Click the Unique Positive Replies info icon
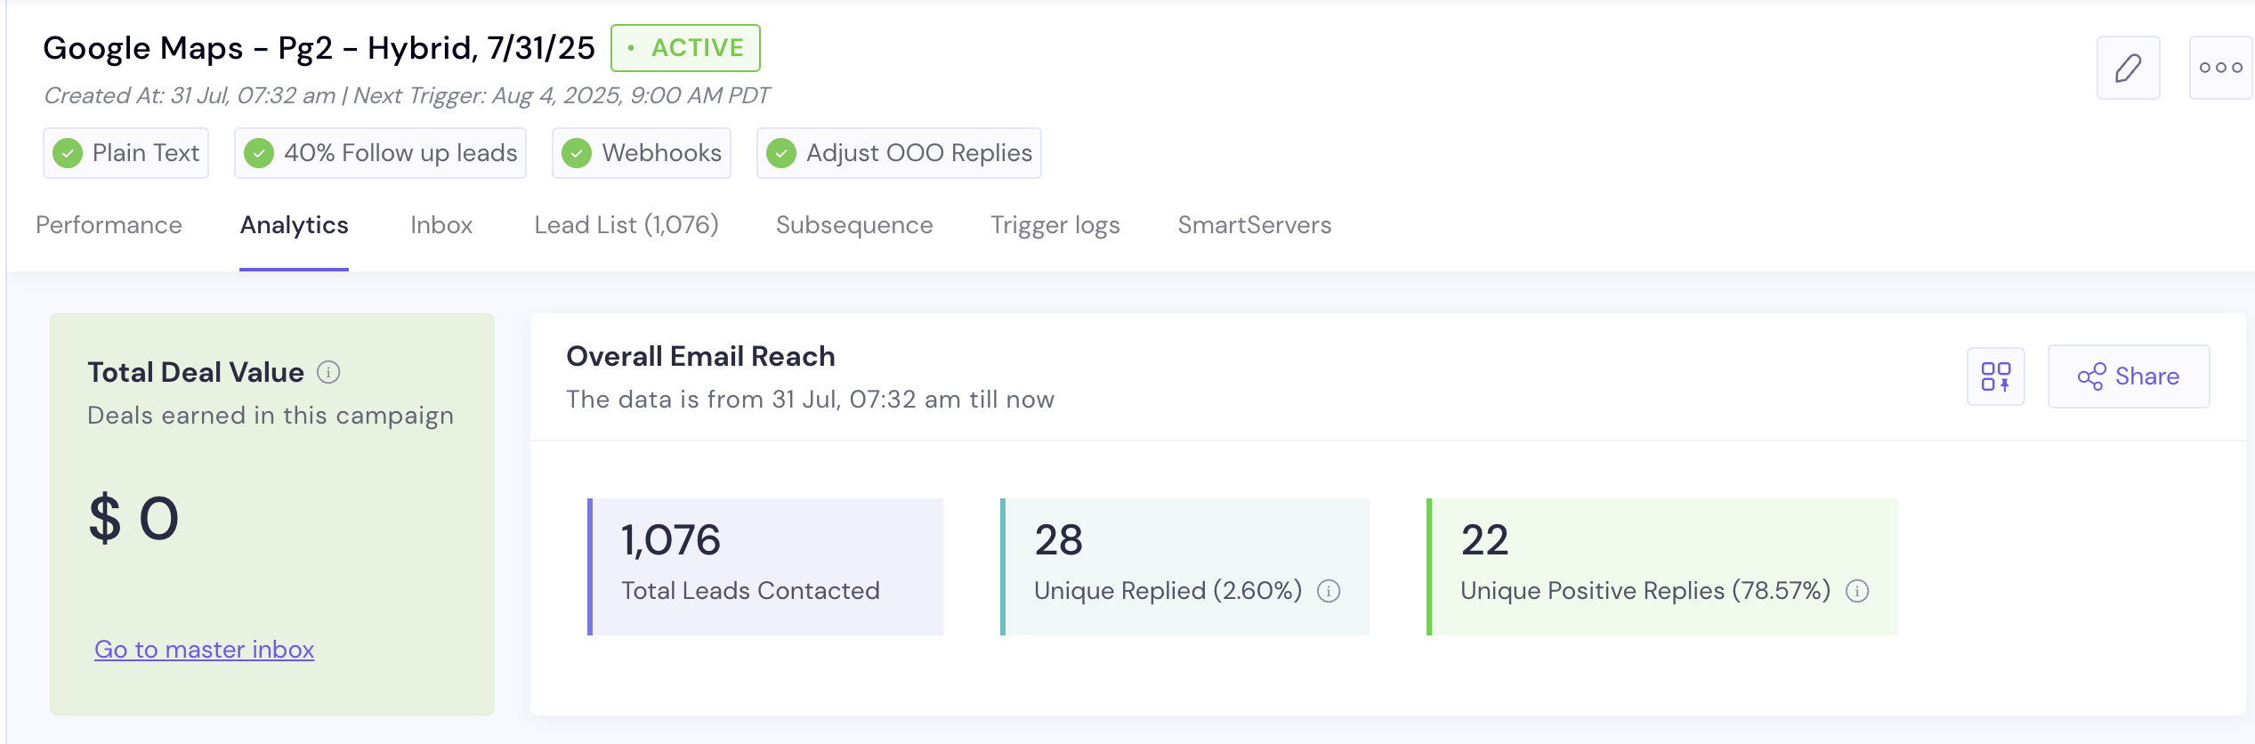 [x=1857, y=591]
